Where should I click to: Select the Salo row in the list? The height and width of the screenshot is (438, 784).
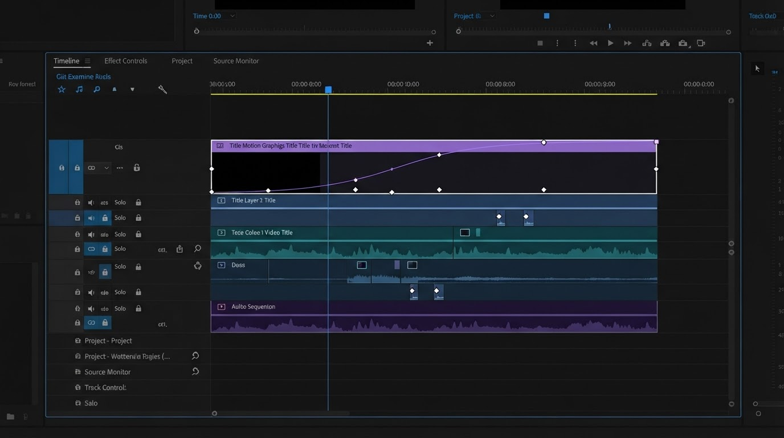128,403
